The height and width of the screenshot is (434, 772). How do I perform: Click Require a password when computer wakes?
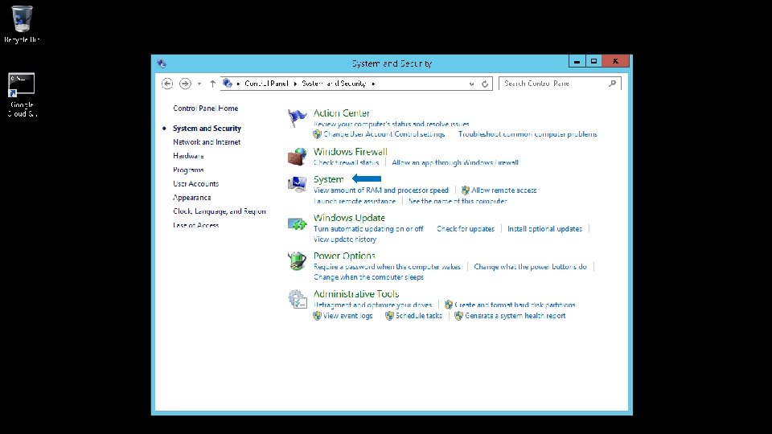tap(387, 267)
